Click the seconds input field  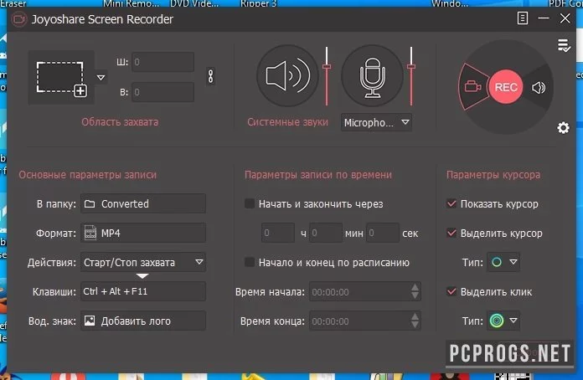[383, 233]
